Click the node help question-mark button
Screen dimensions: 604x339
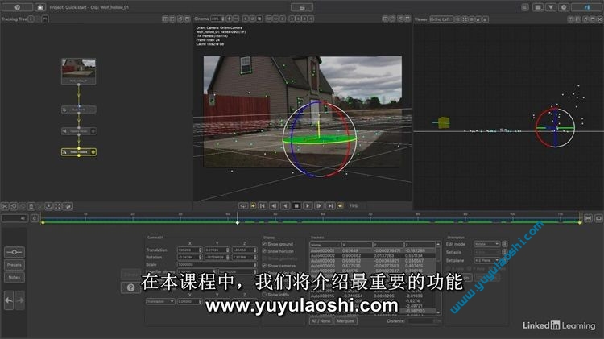coord(131,287)
